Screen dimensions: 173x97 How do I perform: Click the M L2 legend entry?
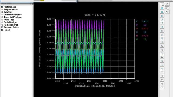141,39
